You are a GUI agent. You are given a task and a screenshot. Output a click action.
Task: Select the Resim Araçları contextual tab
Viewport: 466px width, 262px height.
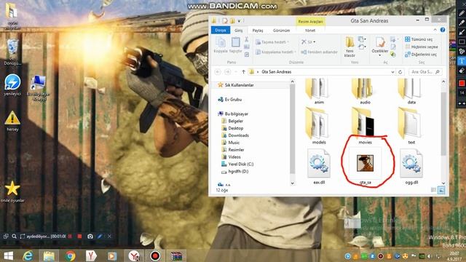[310, 21]
